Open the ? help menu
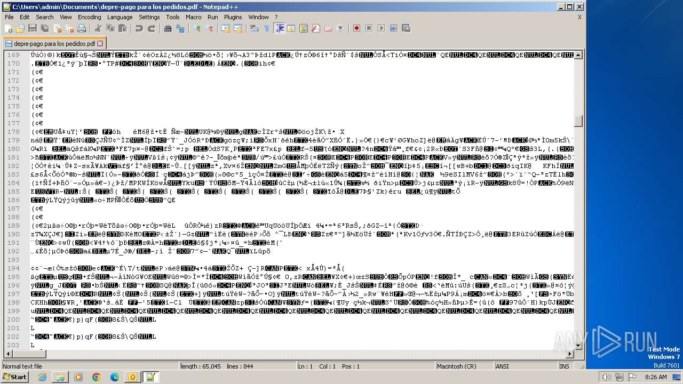 276,17
